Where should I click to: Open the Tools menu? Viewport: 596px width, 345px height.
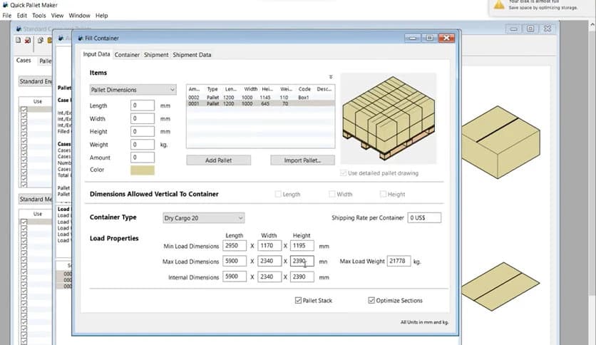(39, 15)
